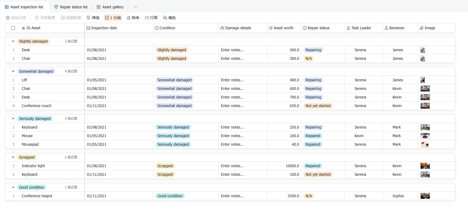Click the Damage details column header
The width and height of the screenshot is (468, 223).
[x=243, y=28]
